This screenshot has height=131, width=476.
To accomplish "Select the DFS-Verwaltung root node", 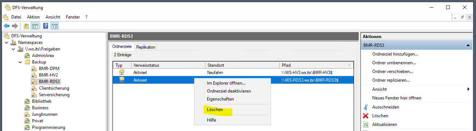I will [x=26, y=36].
